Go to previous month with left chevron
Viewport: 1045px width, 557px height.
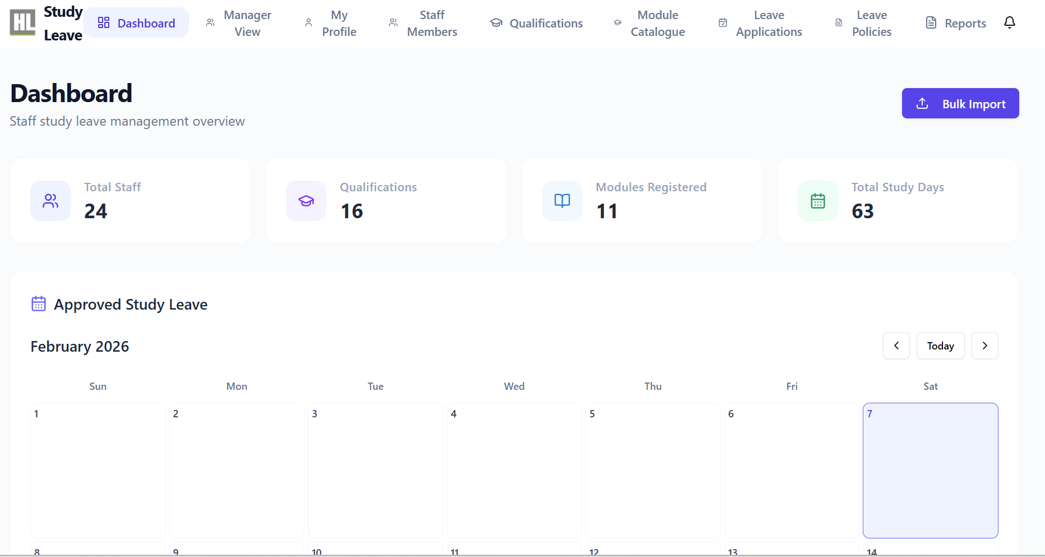[896, 346]
